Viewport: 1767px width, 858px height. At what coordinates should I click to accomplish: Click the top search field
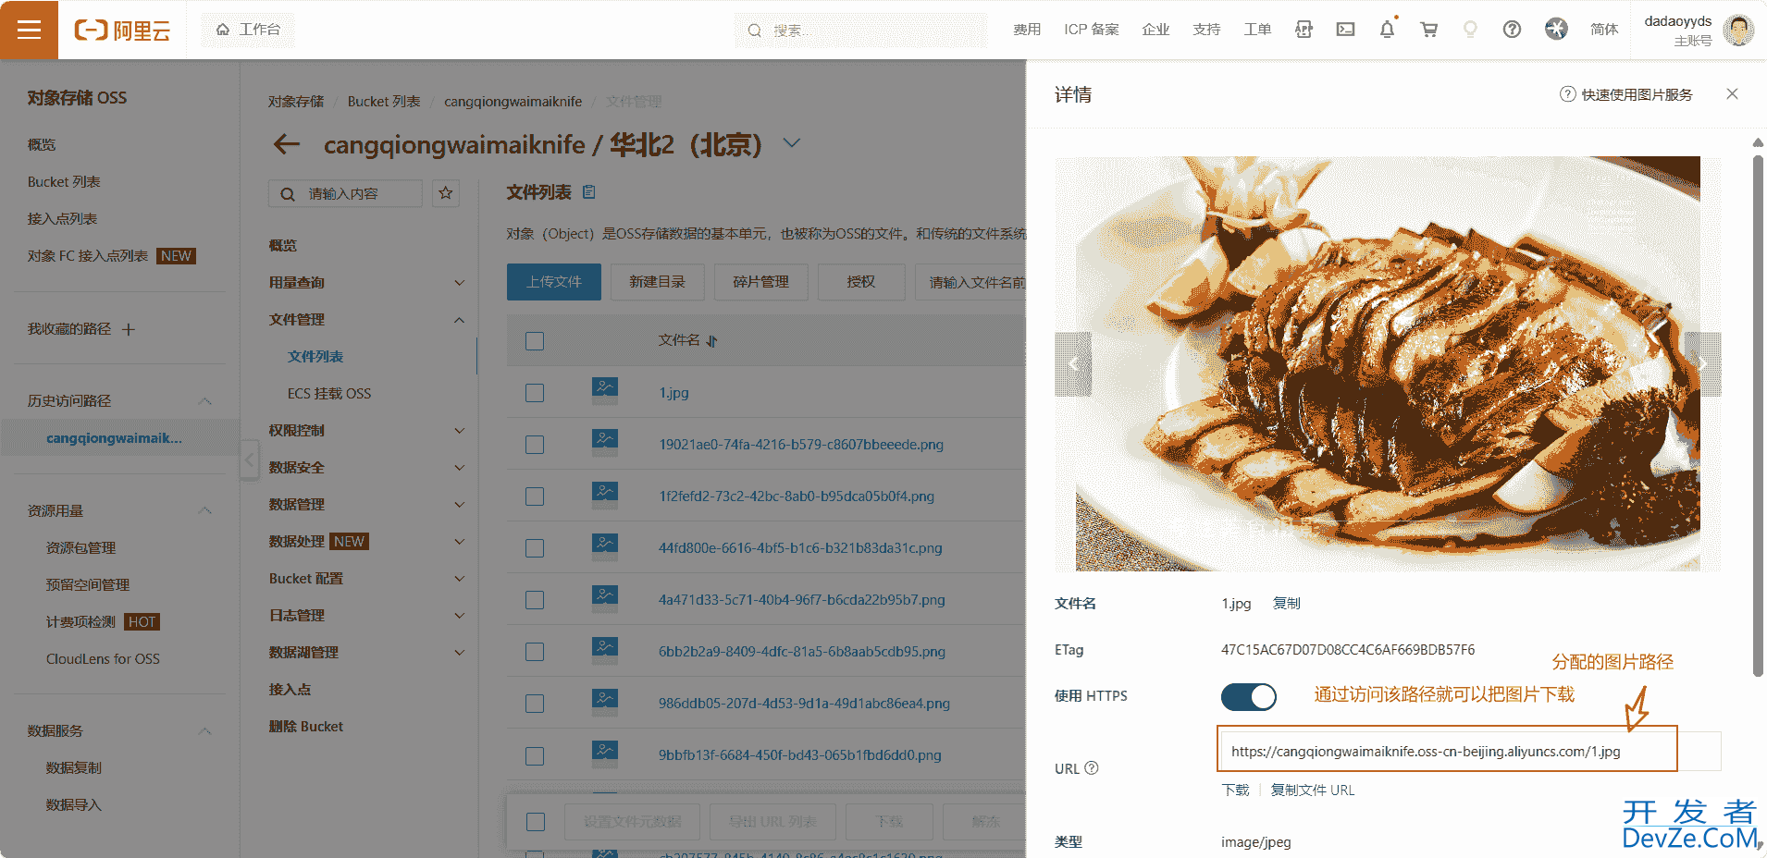tap(860, 31)
